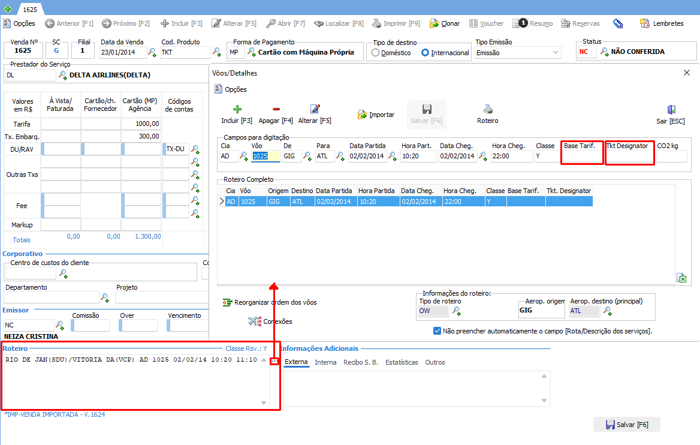This screenshot has height=445, width=700.
Task: Click Localizar [F8] binoculars item
Action: [x=339, y=23]
